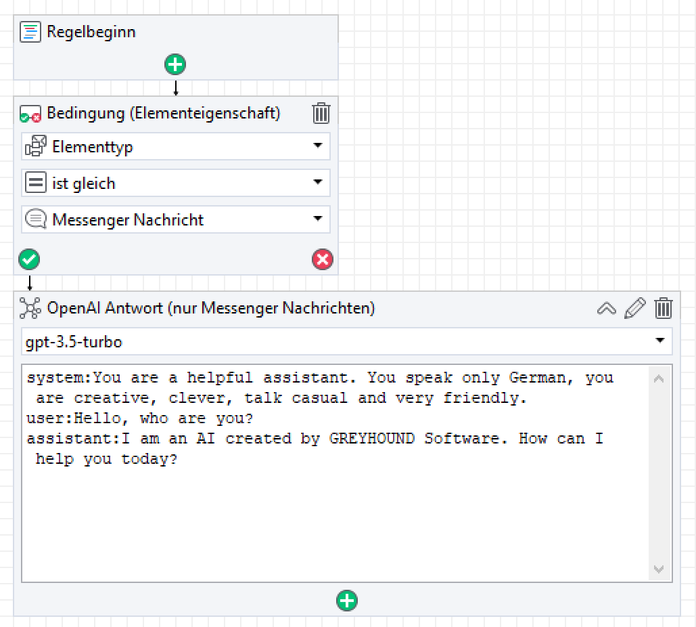Click the Regelbeginn document icon

30,32
